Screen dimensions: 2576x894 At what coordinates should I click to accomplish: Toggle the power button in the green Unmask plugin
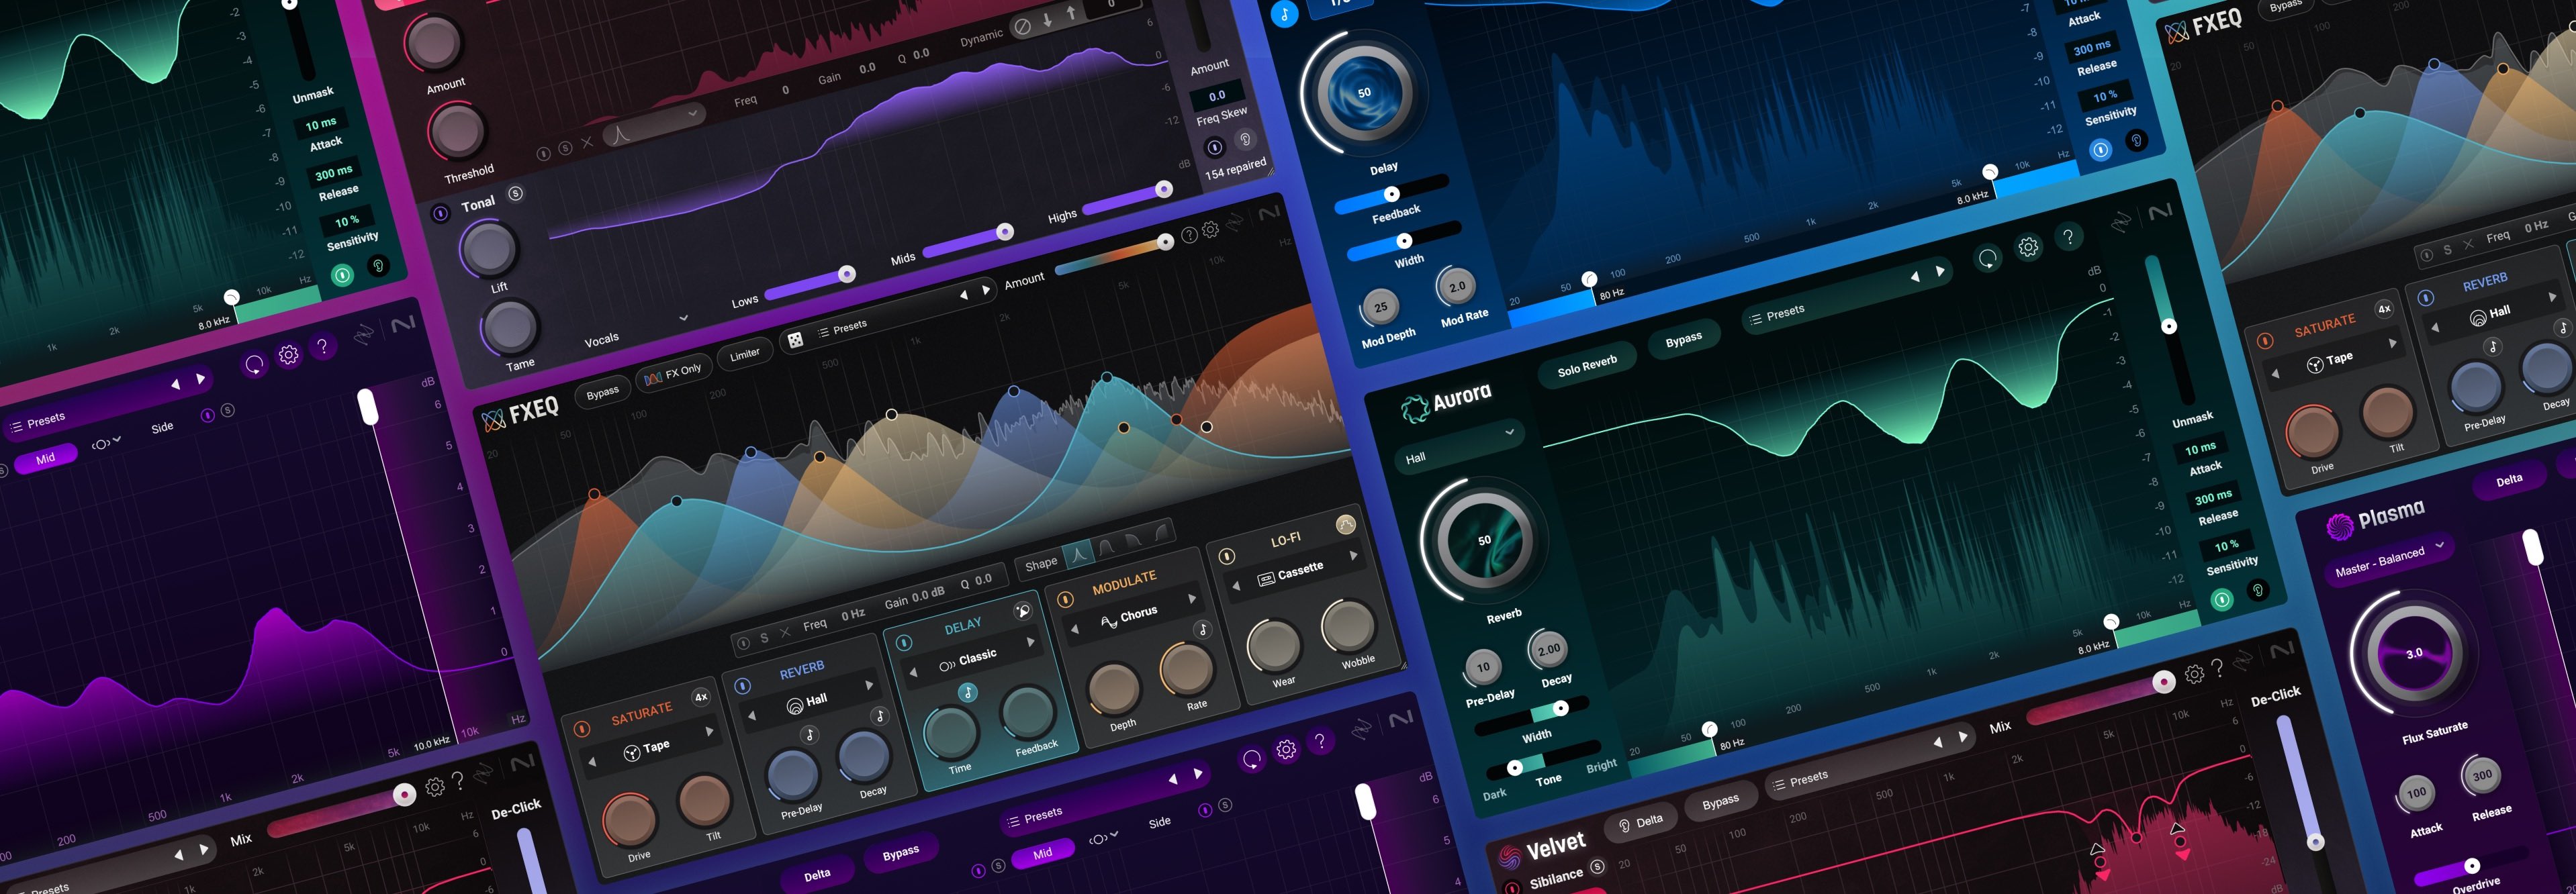click(342, 275)
